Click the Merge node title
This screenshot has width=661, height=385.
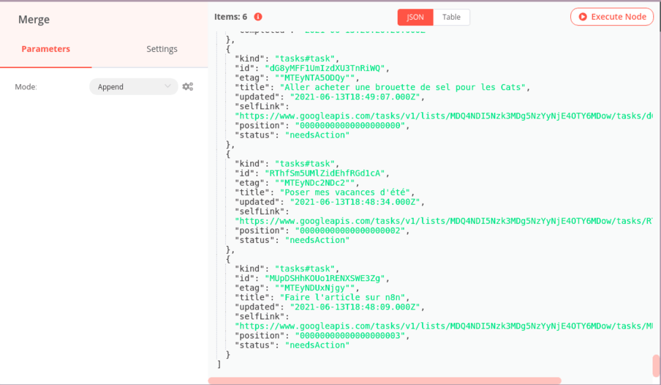pyautogui.click(x=33, y=20)
